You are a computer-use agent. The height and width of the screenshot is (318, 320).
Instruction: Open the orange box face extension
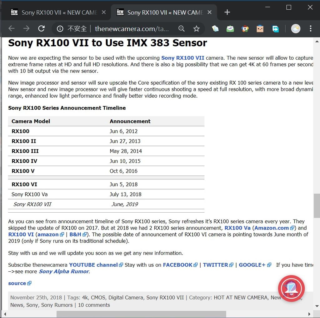tap(260, 29)
